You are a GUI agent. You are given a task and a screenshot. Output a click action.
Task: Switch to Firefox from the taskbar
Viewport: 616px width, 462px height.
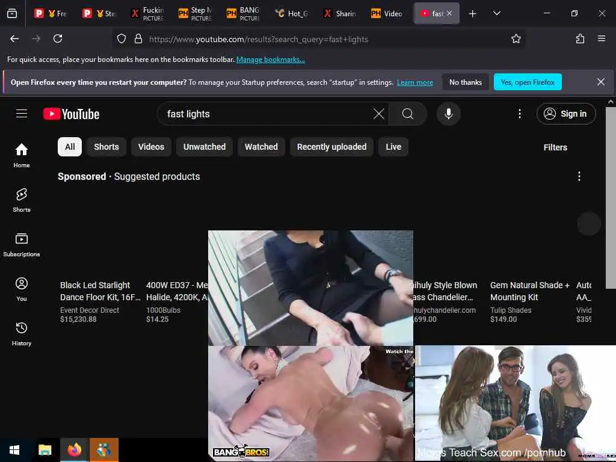tap(74, 450)
